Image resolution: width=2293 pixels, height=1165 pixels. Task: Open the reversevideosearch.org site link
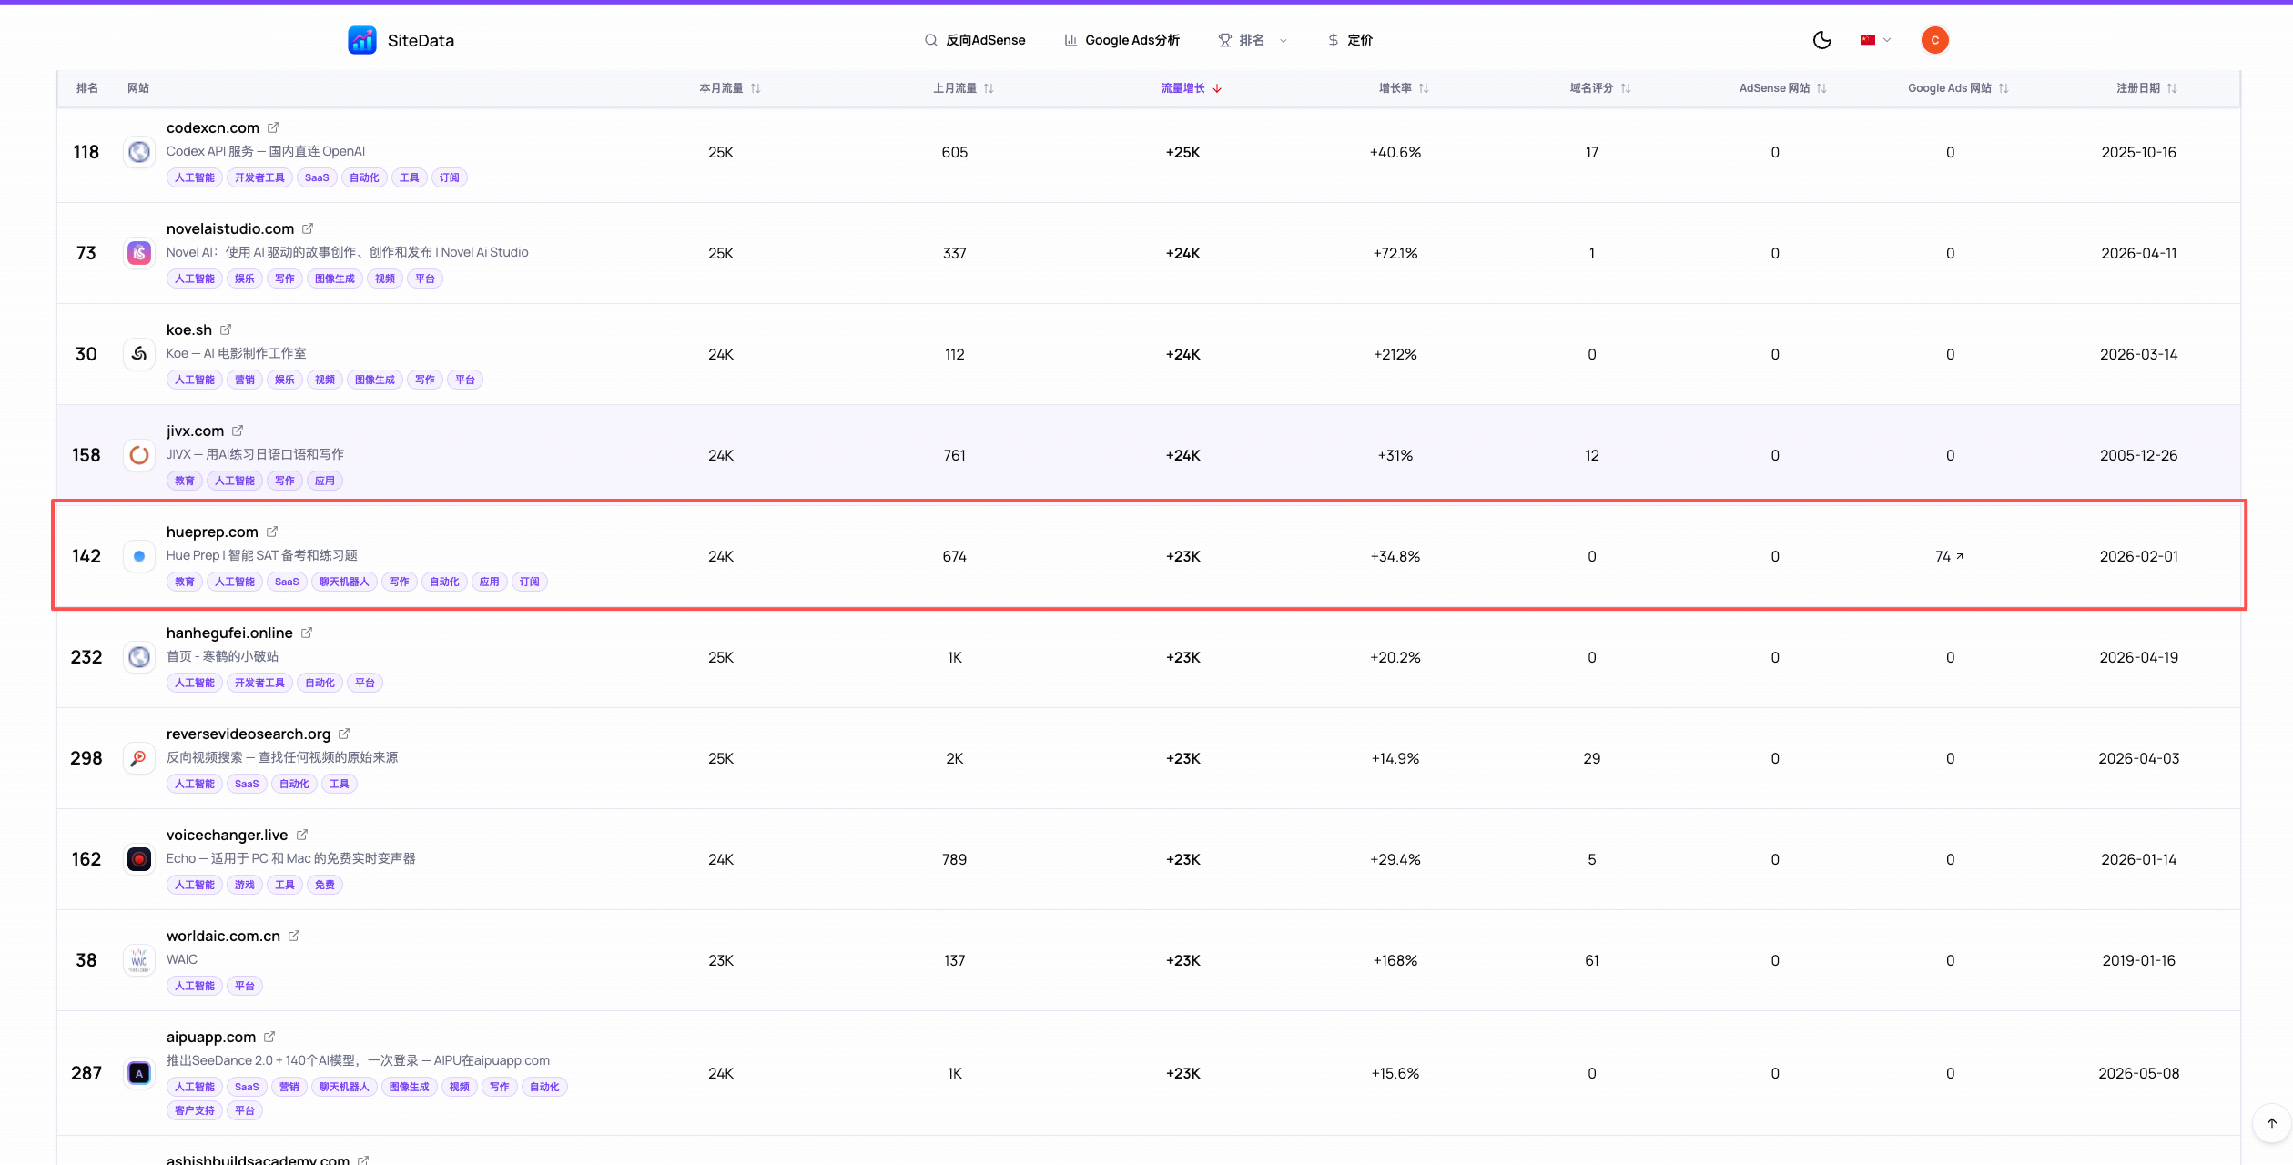[x=249, y=734]
